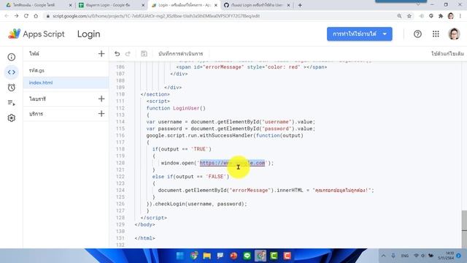Show hidden system tray icons chevron

tap(383, 256)
